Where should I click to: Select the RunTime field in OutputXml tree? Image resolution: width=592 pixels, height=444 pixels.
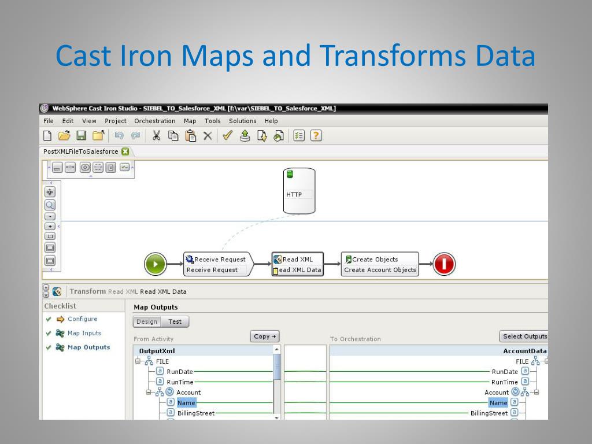(180, 382)
